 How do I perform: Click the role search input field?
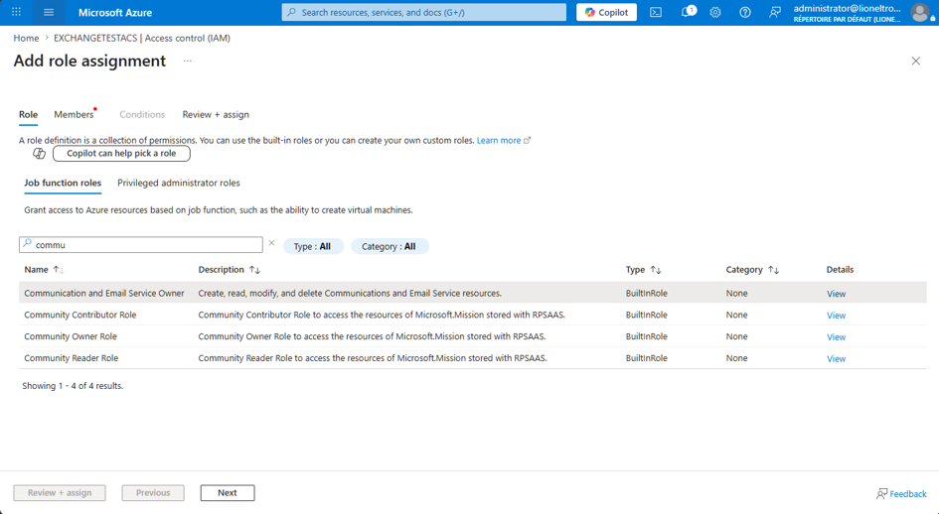pyautogui.click(x=141, y=245)
